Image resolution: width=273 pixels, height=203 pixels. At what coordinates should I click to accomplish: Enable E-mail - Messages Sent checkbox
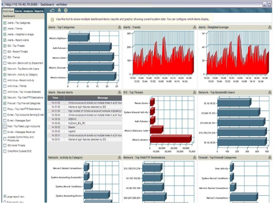tap(5, 120)
